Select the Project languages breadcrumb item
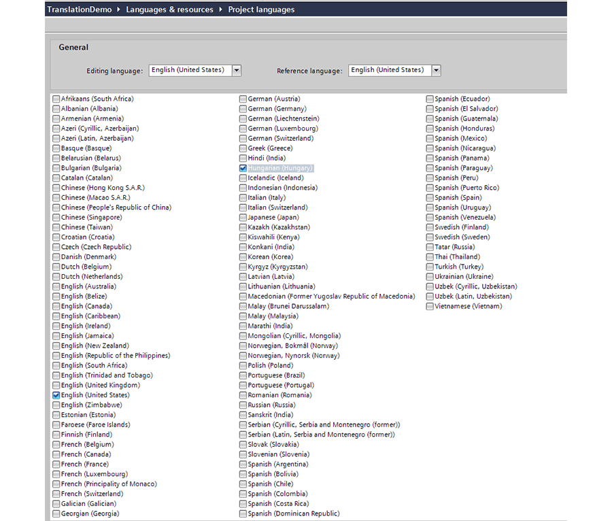The width and height of the screenshot is (612, 521). pyautogui.click(x=261, y=10)
